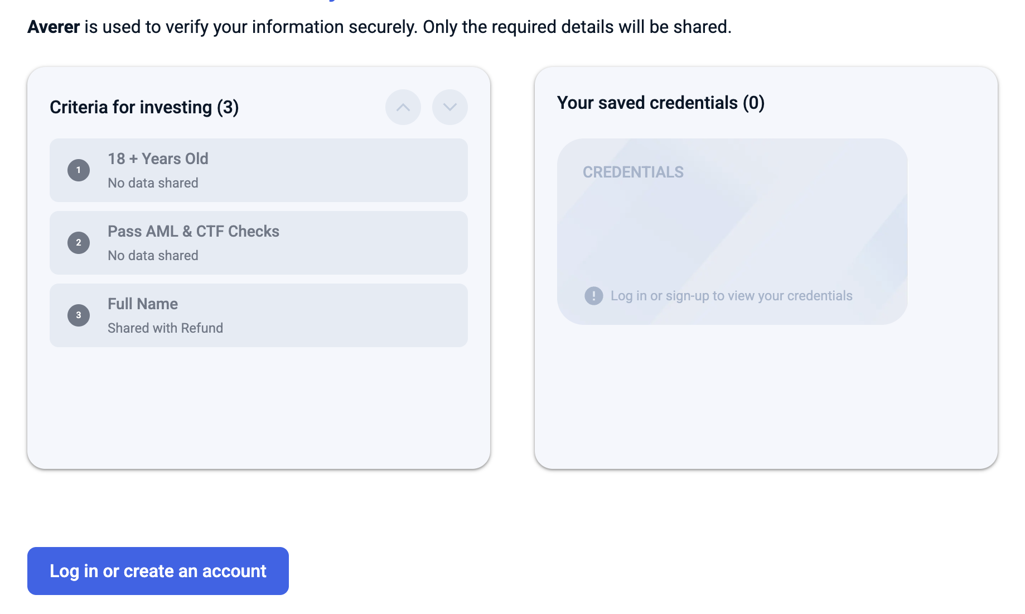Click "Only the required details will be shared" text

coord(577,27)
